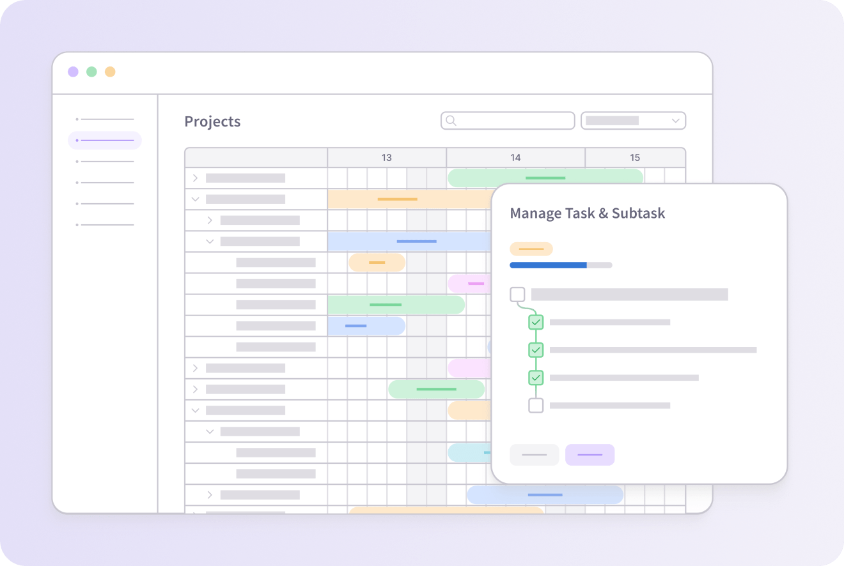Collapse the expanded task row with blue bar
Screen dimensions: 844x566
coord(209,241)
